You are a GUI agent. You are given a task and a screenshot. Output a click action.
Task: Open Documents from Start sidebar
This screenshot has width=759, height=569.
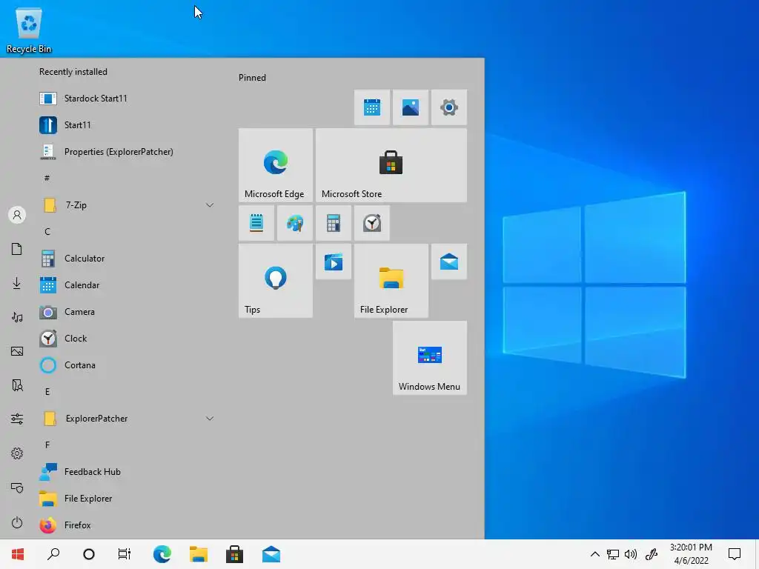[x=17, y=249]
